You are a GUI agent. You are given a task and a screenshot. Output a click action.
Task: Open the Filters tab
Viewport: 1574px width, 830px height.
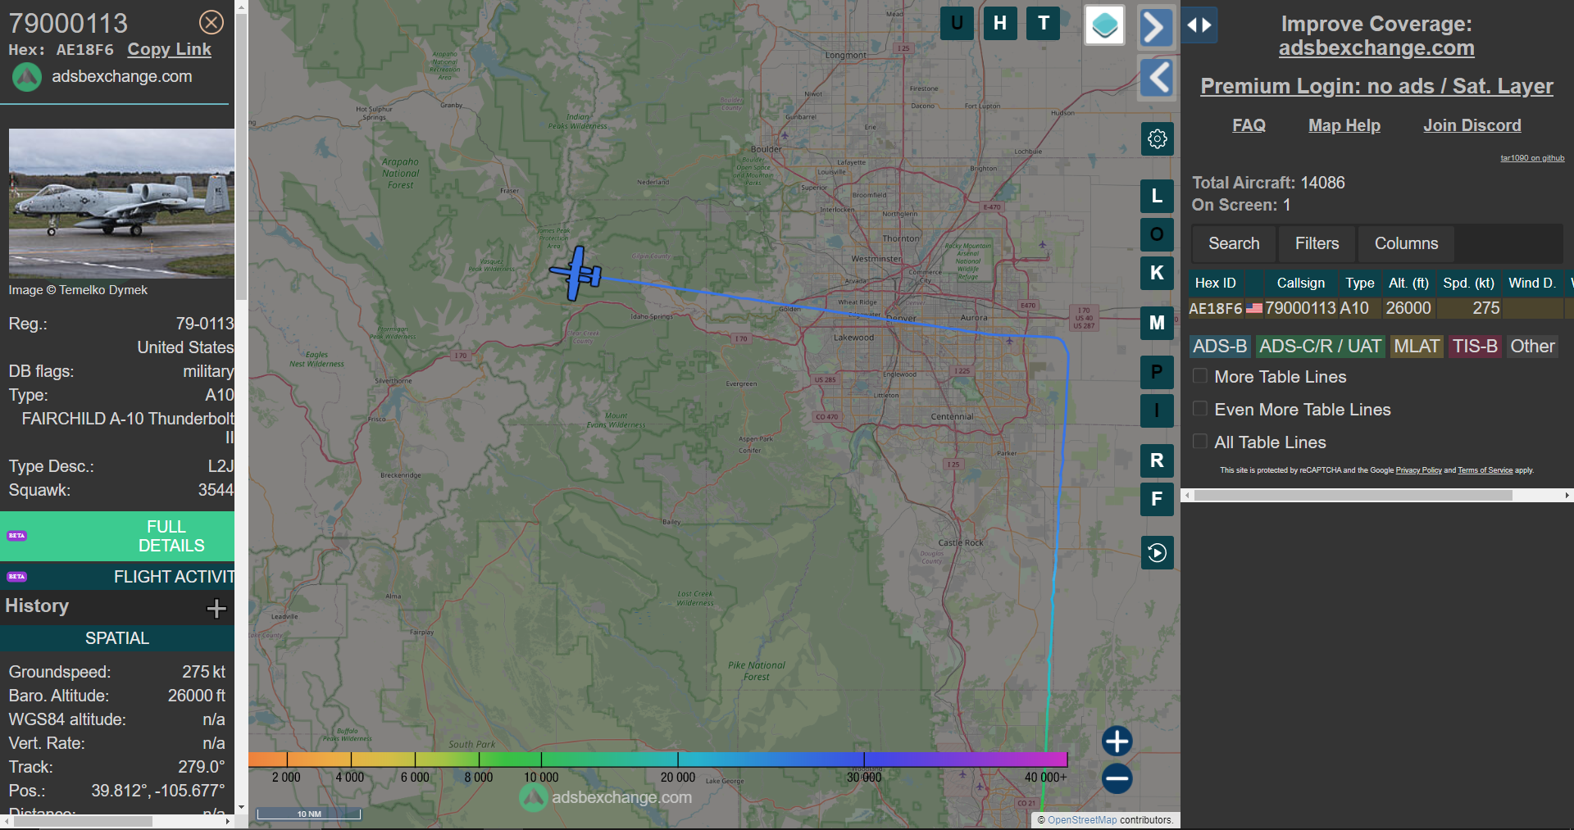click(1317, 243)
